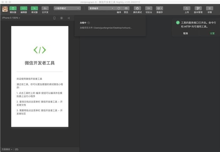Open the 清缓存 clear cache menu
220x152 pixels.
[159, 8]
